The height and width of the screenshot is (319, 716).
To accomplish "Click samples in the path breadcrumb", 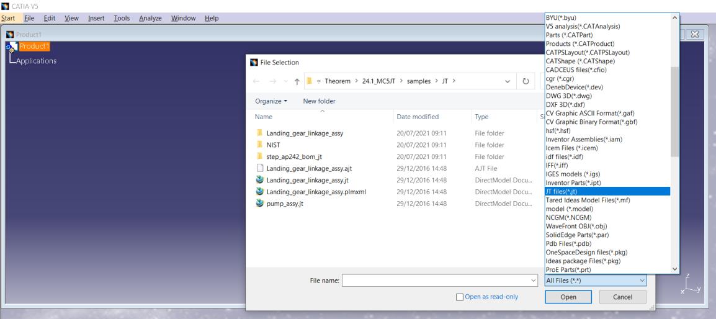I will [419, 81].
